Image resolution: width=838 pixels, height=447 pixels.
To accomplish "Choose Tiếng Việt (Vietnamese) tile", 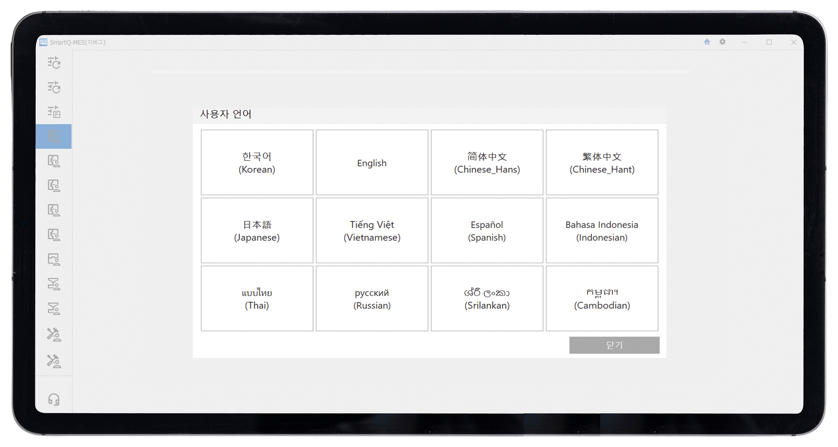I will coord(372,231).
